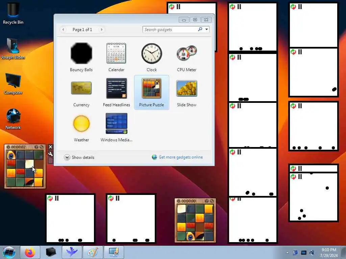Open the Network desktop icon
Screen dimensions: 346x259
click(x=13, y=119)
